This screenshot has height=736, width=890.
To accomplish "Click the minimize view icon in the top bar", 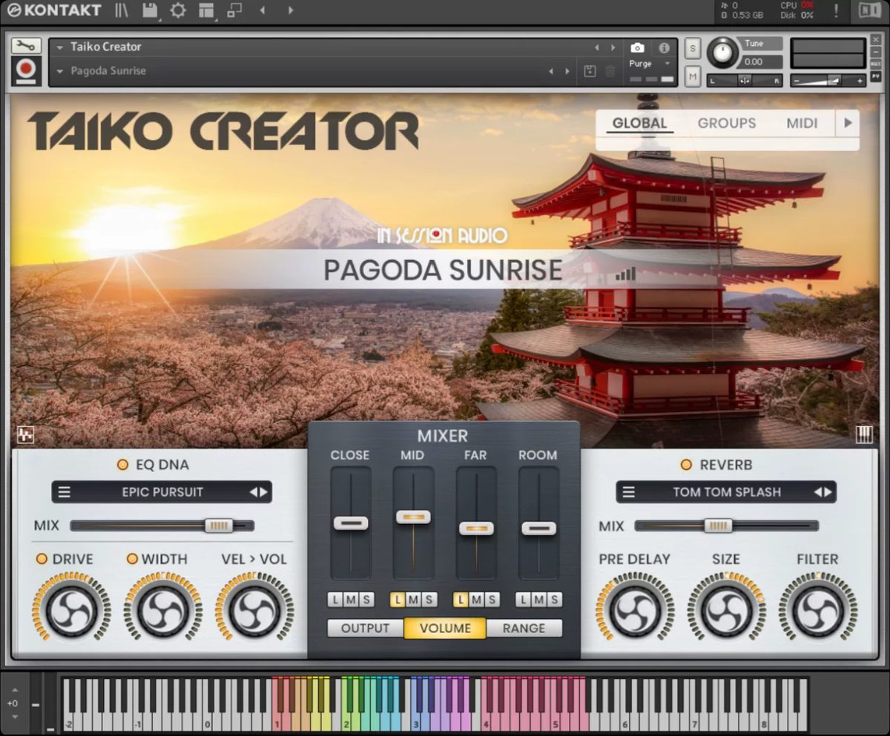I will 234,10.
